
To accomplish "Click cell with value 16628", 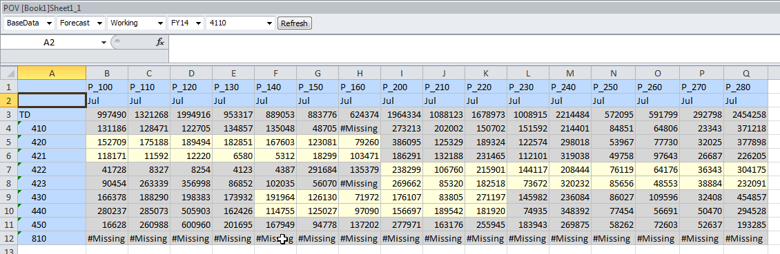I will [x=107, y=224].
